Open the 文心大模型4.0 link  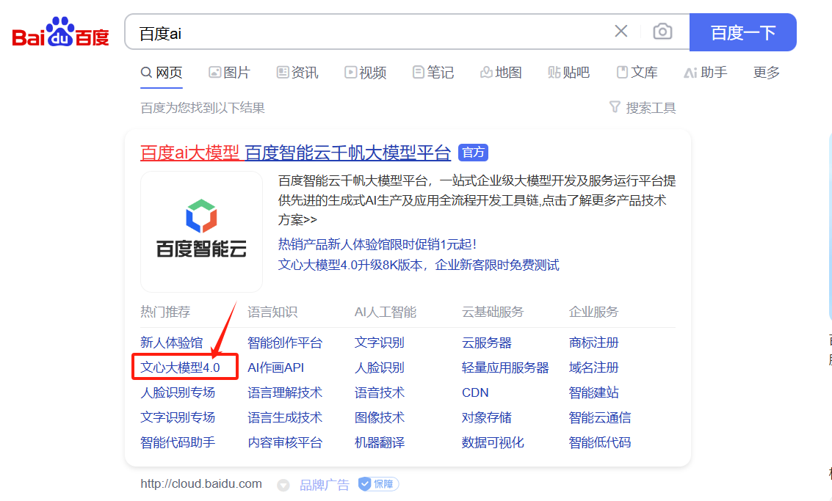(181, 368)
